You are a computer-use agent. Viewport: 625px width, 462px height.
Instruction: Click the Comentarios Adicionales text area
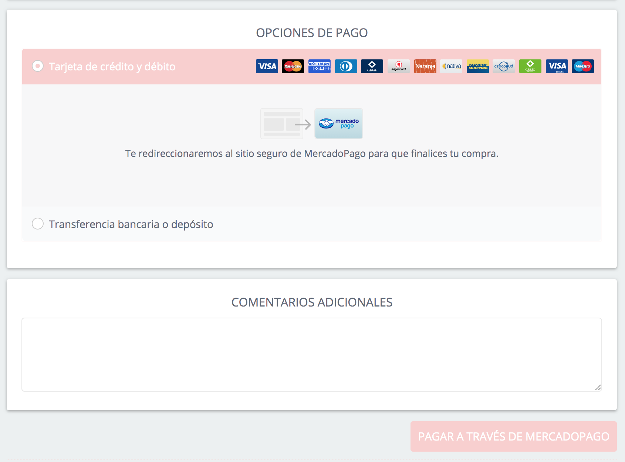[312, 355]
